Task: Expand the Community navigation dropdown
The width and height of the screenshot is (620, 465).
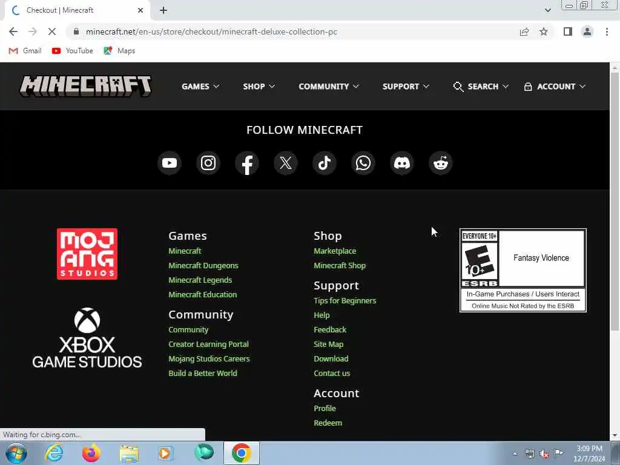Action: (x=329, y=86)
